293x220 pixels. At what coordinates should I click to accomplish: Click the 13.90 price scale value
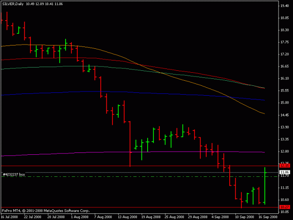click(285, 127)
